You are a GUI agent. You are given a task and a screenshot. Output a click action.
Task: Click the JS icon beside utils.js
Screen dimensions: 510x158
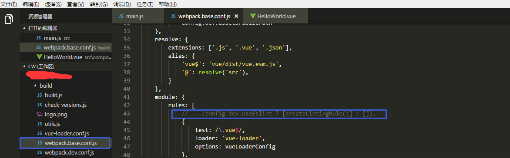[39, 124]
